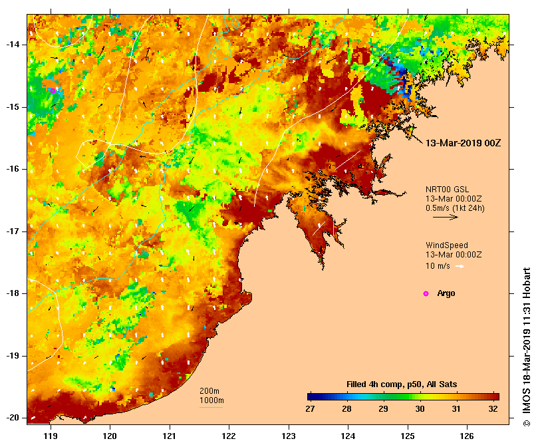Click colorbar tick label '32'
Screen dimensions: 538x447
[493, 409]
